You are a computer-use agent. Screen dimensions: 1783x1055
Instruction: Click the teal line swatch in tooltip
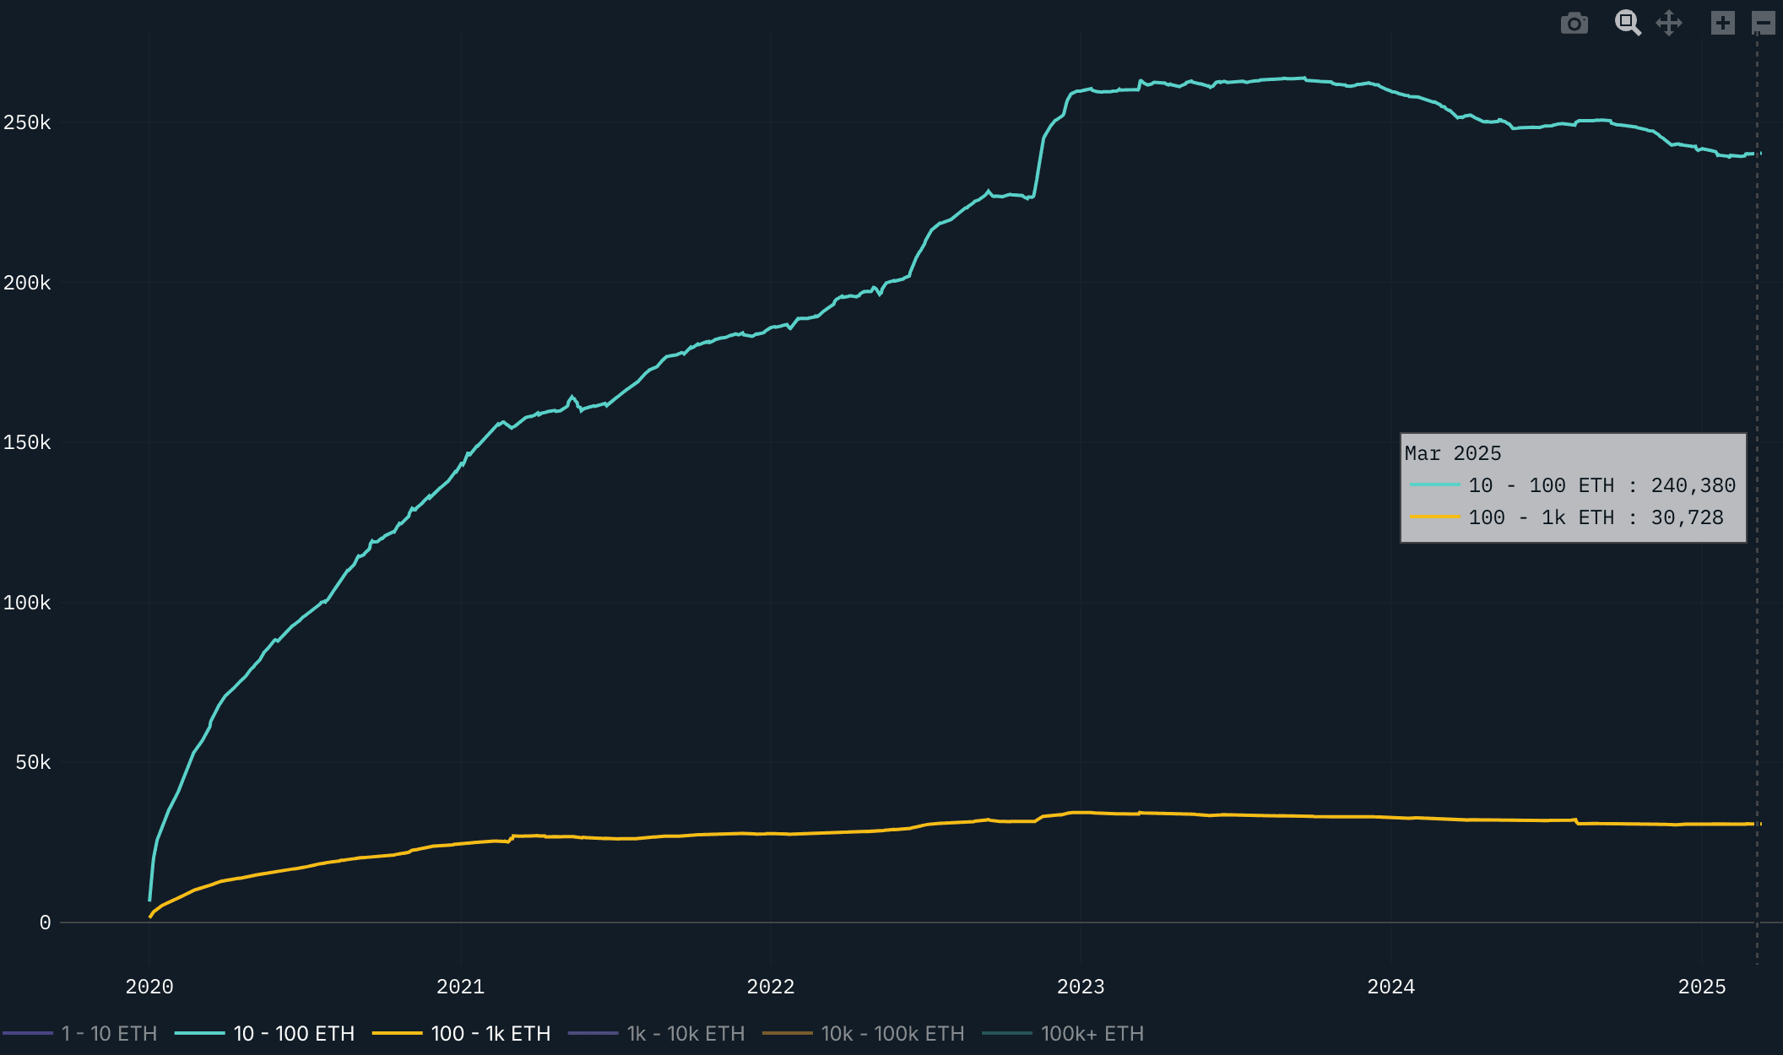tap(1434, 484)
